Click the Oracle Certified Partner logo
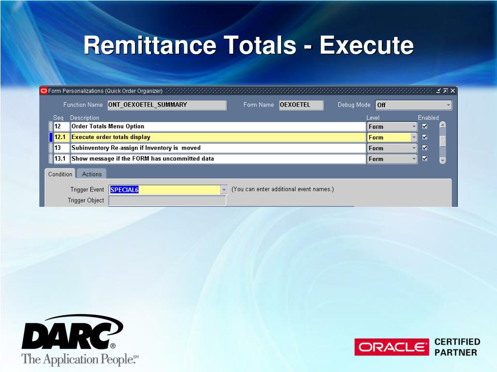The width and height of the screenshot is (497, 372). tap(417, 347)
